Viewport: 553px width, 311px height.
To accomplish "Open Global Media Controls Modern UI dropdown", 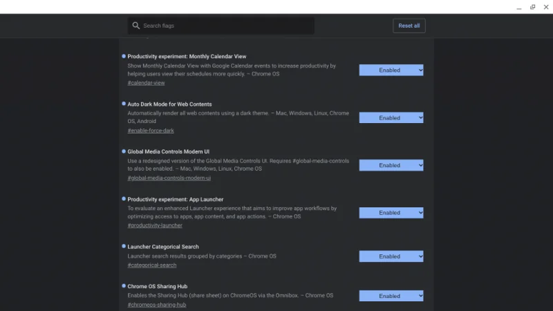I will [391, 165].
